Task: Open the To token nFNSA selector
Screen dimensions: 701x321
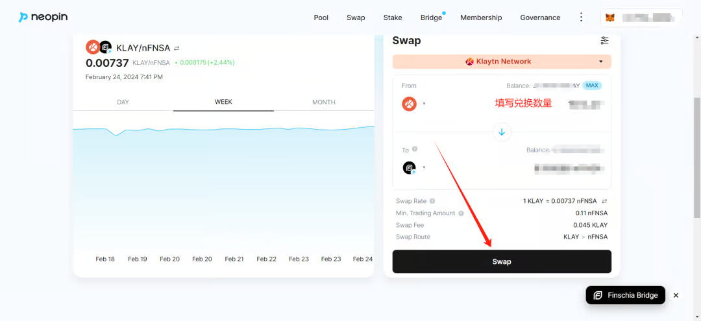Action: click(413, 167)
